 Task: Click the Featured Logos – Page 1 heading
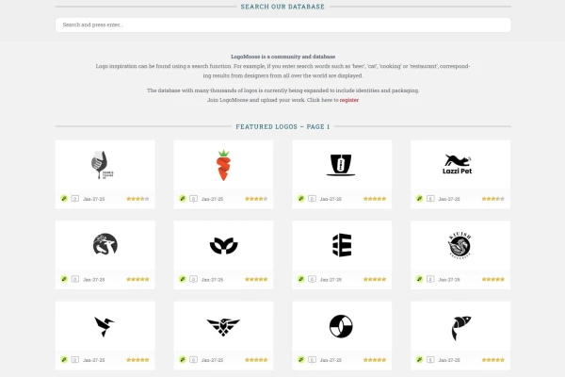282,126
